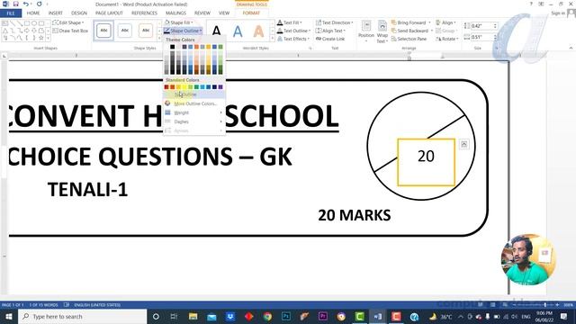Open the Text Outline dropdown
This screenshot has height=324, width=576.
click(293, 31)
